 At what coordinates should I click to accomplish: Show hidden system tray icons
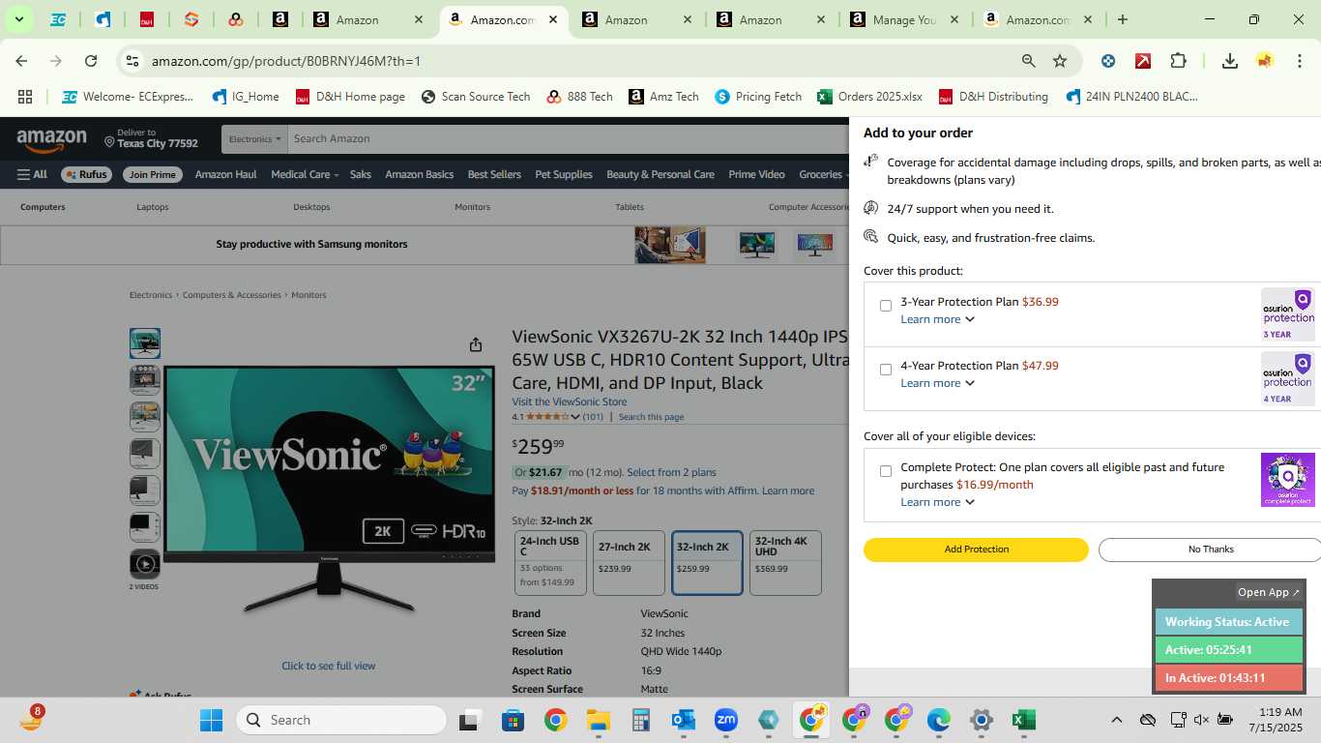coord(1116,720)
